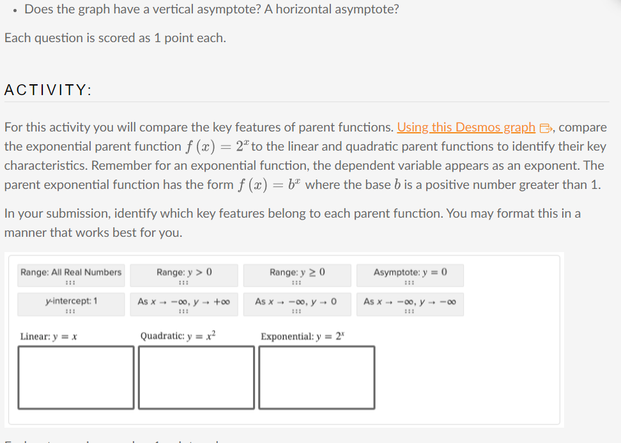Select the y-intercept: 1 card

70,301
